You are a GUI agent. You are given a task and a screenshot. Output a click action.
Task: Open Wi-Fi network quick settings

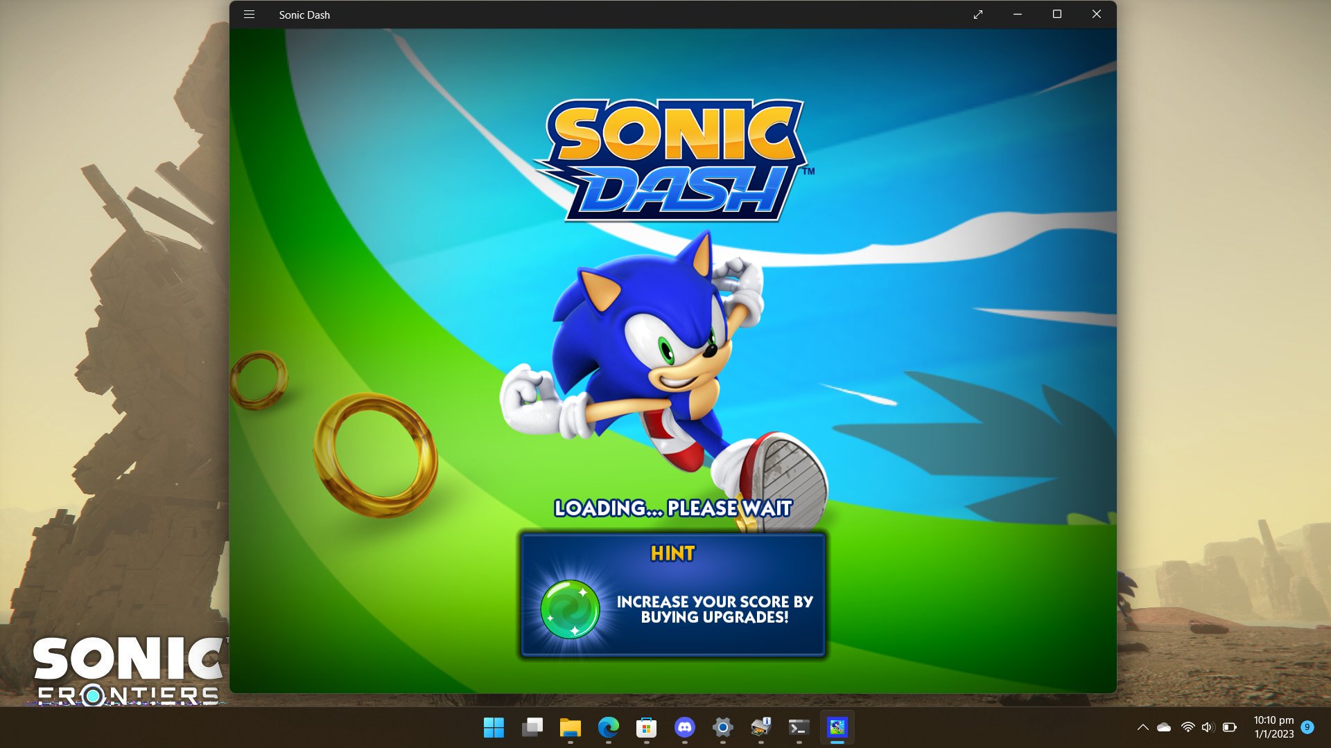tap(1188, 727)
